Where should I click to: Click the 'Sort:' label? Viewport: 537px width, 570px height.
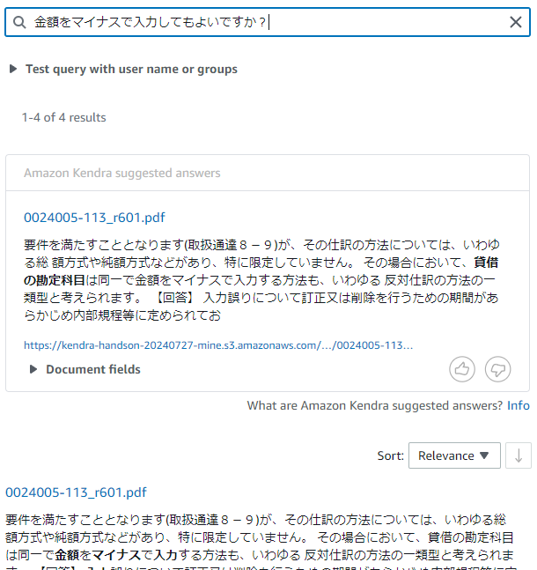(391, 455)
